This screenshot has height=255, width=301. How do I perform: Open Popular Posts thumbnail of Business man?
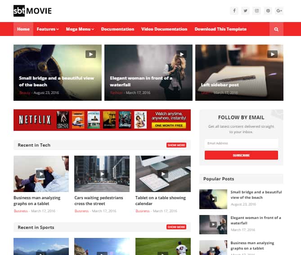(x=213, y=248)
